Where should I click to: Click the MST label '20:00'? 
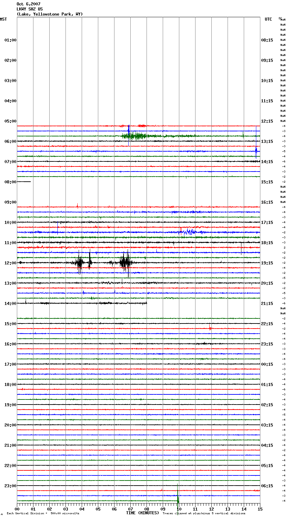[10, 425]
